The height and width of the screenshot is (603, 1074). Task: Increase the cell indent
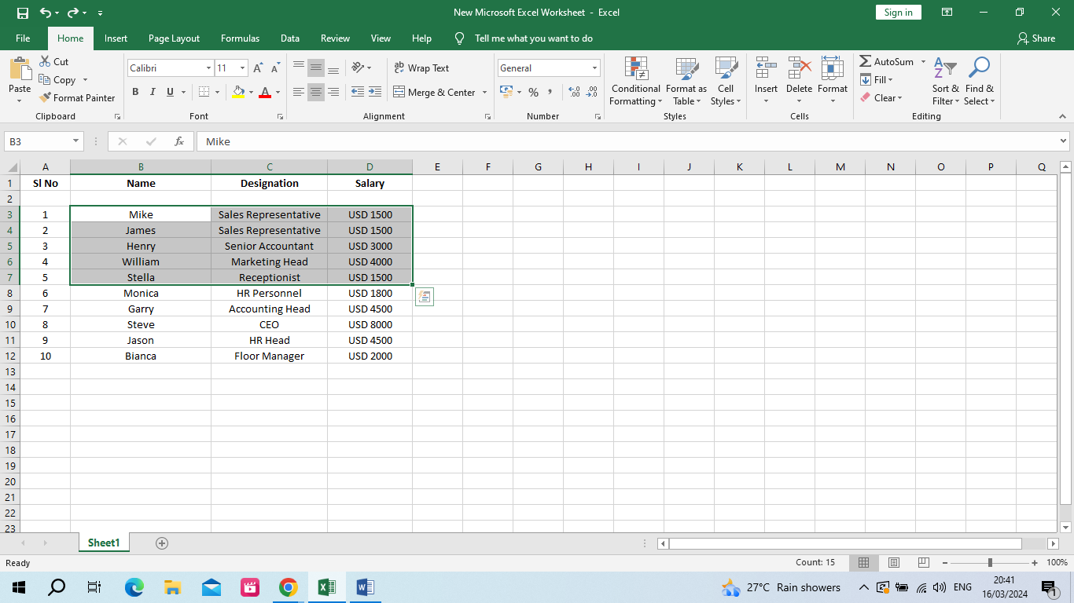click(x=375, y=92)
